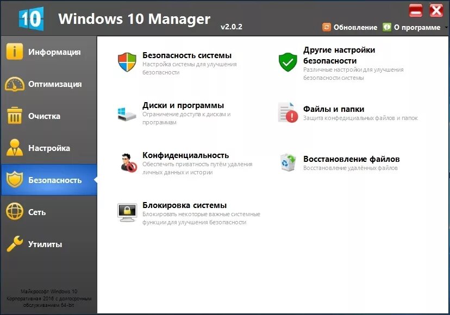The image size is (450, 315).
Task: Click the Очистка trash bin icon
Action: (x=14, y=116)
